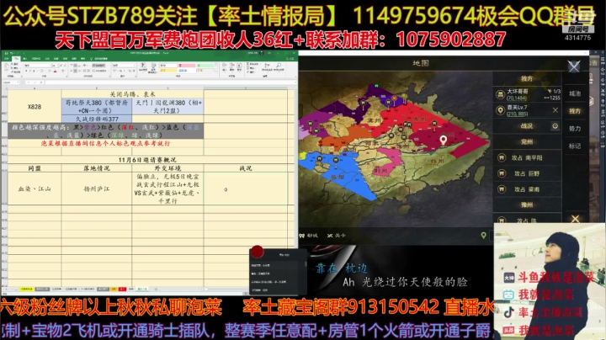Switch to the 势力 tab in map panel
606x340 pixels.
click(575, 129)
